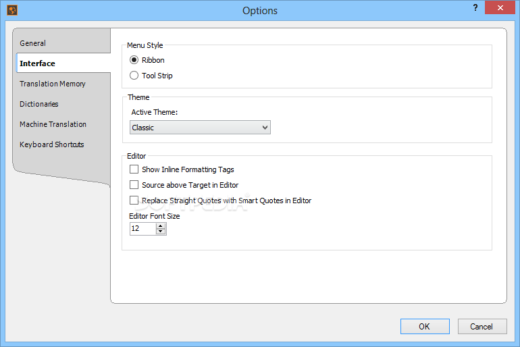Switch to the General tab
The image size is (520, 347).
tap(33, 43)
